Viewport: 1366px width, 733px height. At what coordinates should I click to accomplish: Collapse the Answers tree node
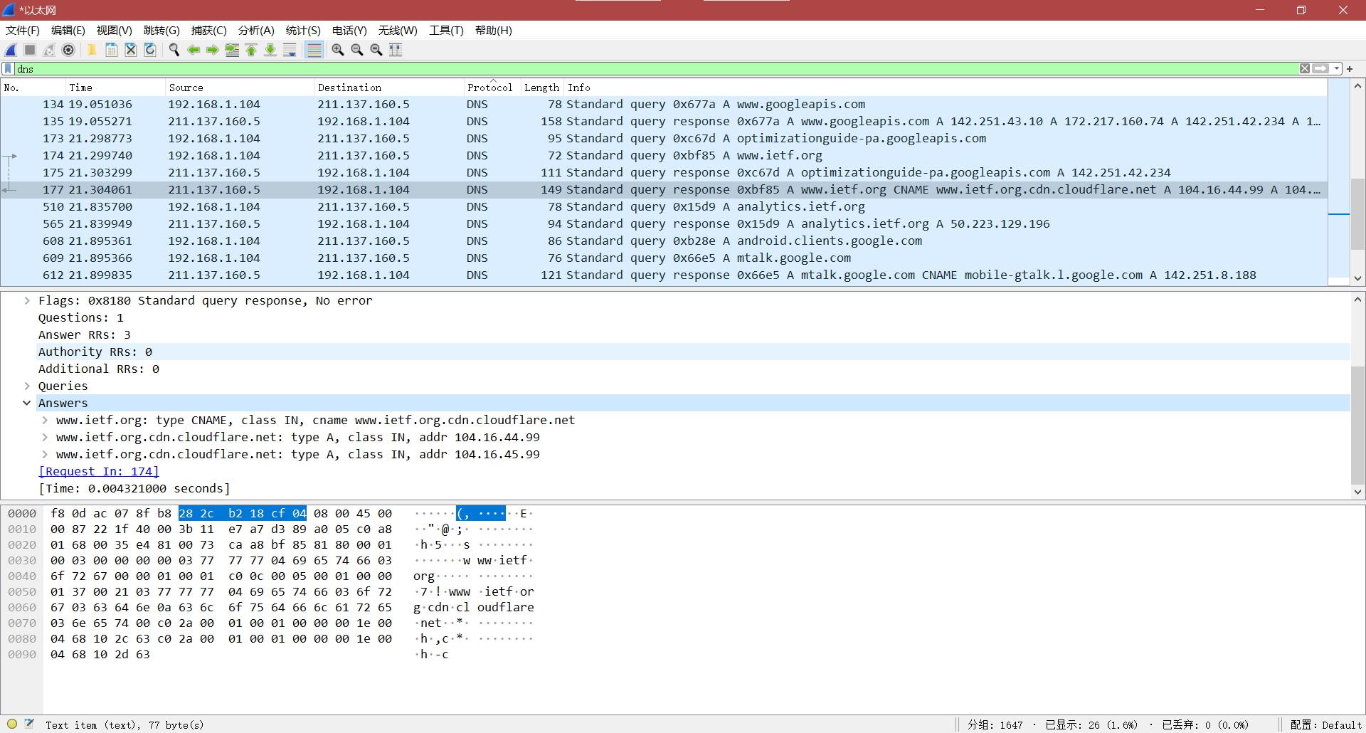(x=27, y=403)
